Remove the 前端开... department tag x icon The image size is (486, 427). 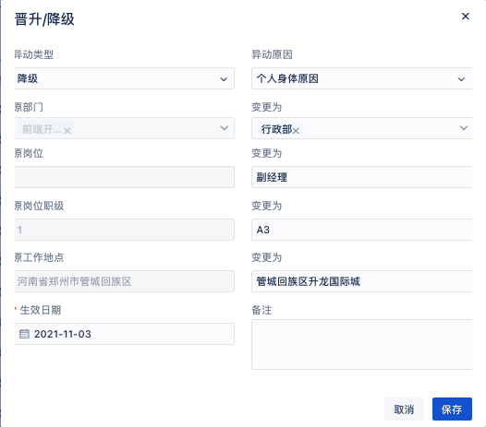click(67, 131)
